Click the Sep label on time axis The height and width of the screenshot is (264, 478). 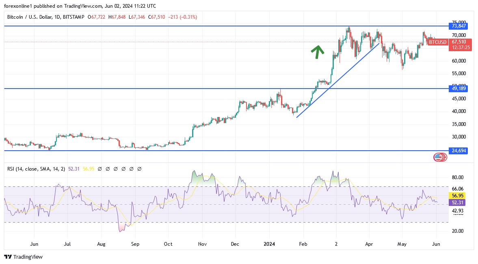[x=135, y=244]
